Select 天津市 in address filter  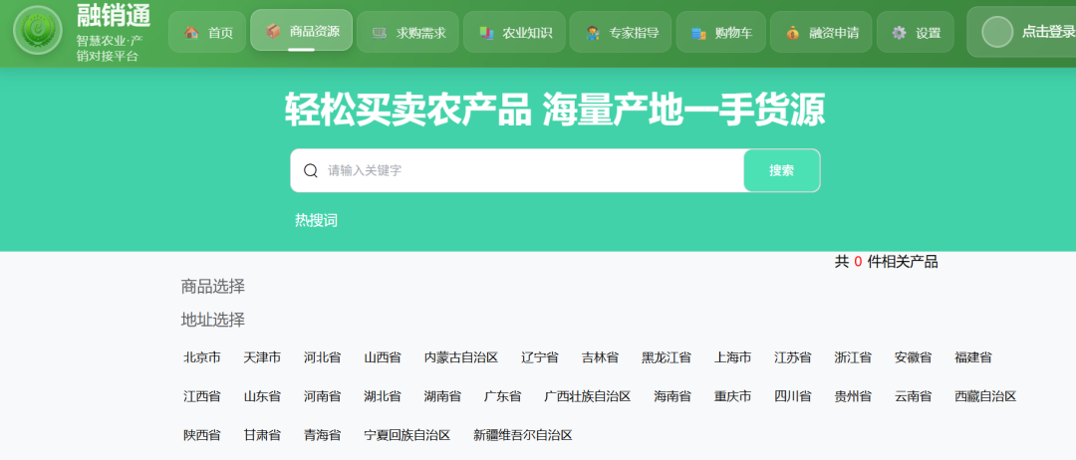tap(262, 357)
